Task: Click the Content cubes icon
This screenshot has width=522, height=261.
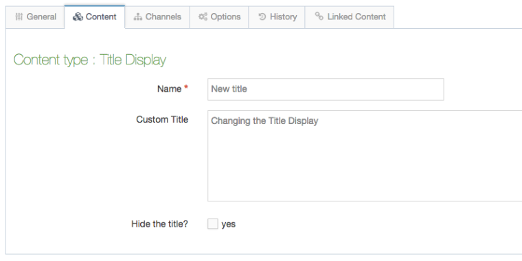Action: 78,16
